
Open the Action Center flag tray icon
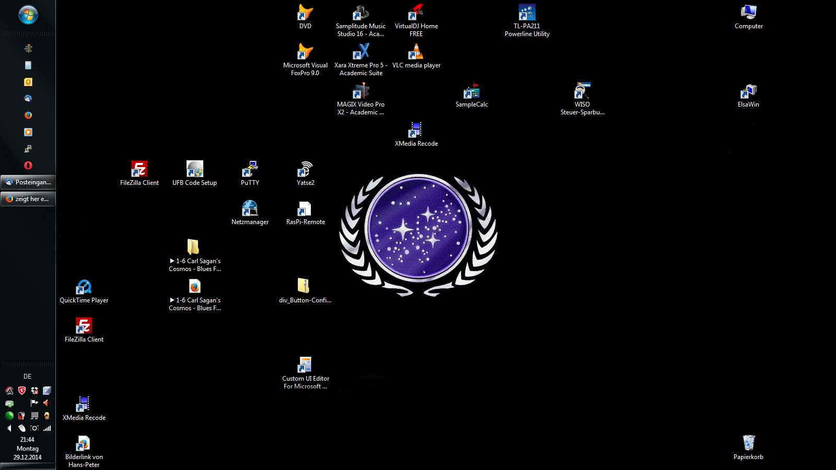pos(34,403)
